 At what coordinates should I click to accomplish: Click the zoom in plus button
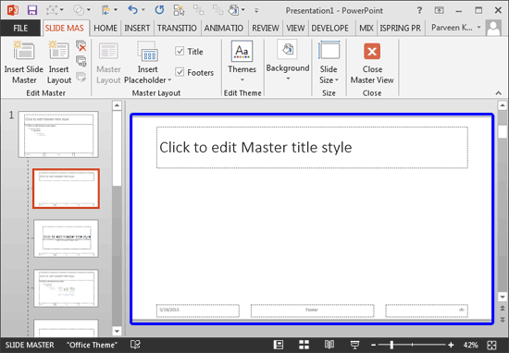tap(451, 345)
